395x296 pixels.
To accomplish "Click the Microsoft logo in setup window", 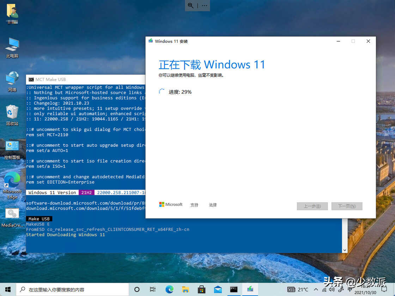I will (x=171, y=205).
